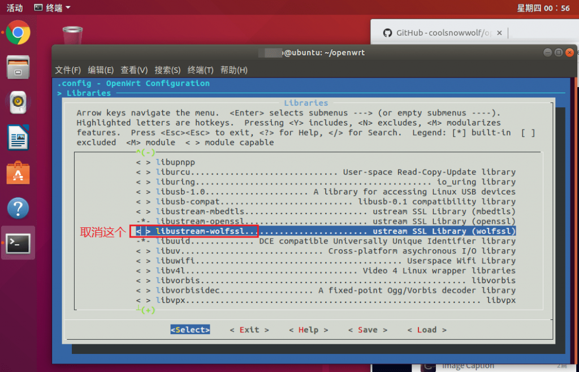
Task: Toggle the libupnpp module checkbox
Action: [143, 162]
